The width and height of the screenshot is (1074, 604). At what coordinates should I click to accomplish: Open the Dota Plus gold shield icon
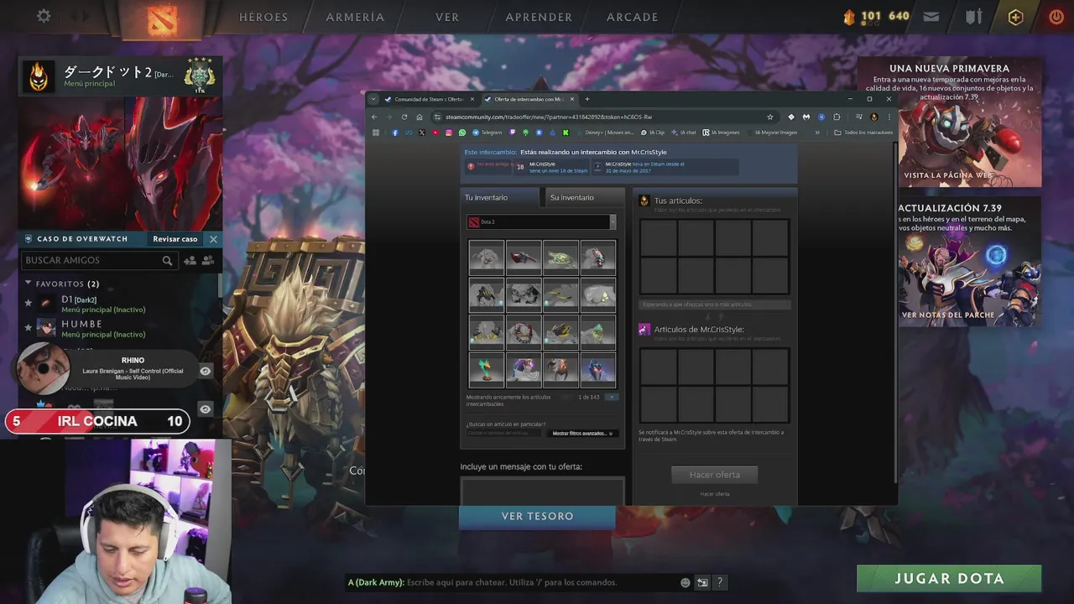[1015, 17]
